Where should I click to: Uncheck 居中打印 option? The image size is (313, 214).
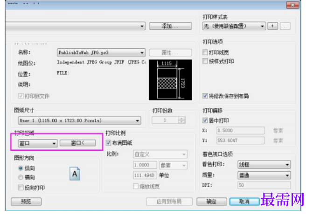point(205,120)
